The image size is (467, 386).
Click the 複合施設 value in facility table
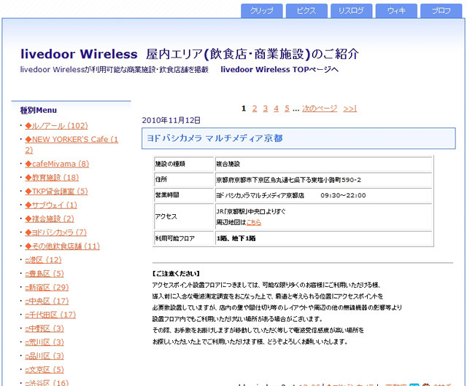click(x=228, y=164)
